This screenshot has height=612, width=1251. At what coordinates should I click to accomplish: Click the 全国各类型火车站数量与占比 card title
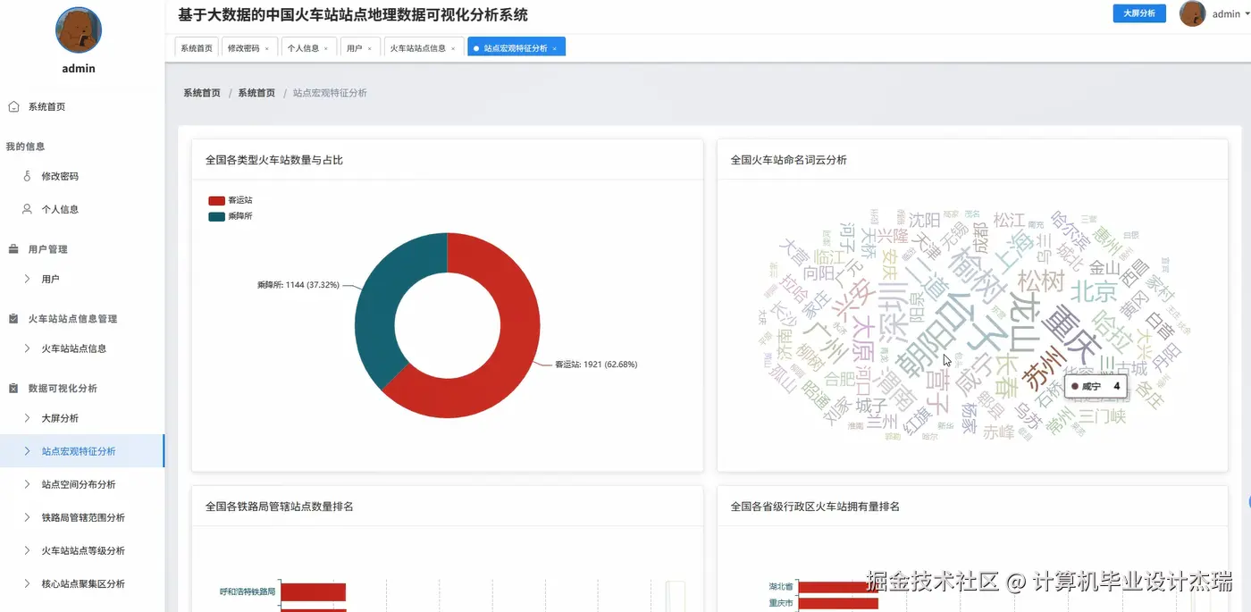pyautogui.click(x=273, y=160)
